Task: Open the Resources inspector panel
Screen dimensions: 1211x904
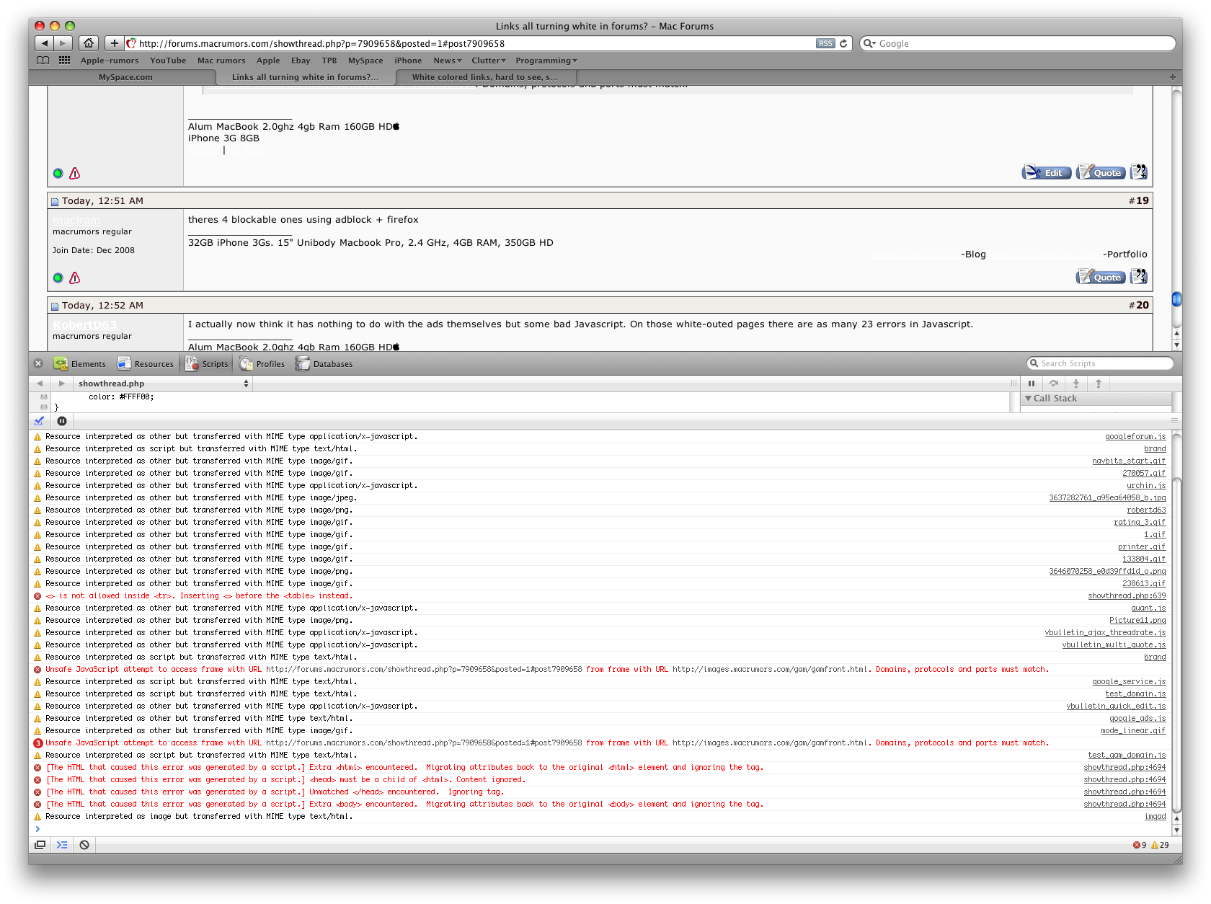Action: click(146, 363)
